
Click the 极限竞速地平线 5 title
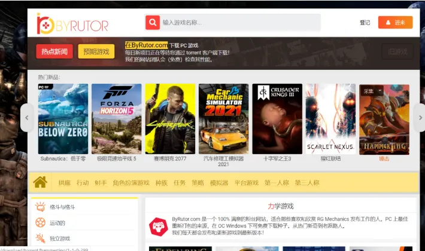[117, 159]
